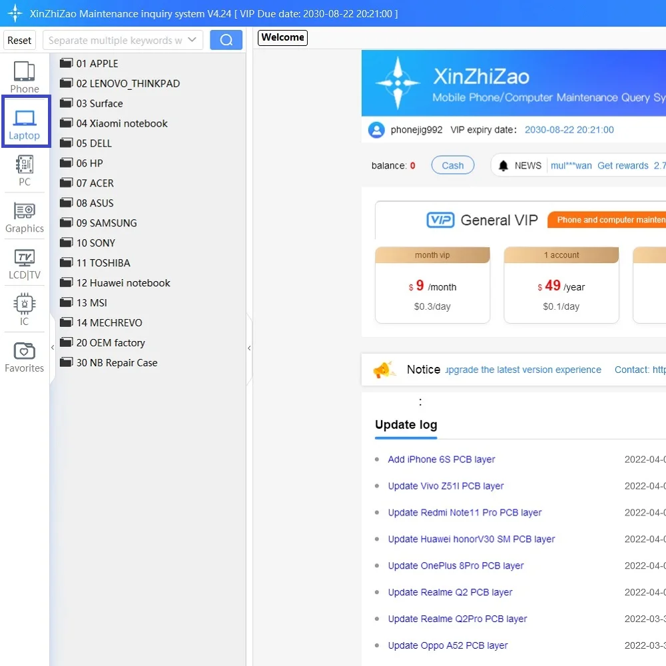Click the phonejig992 username
Screen dimensions: 666x666
[x=416, y=130]
